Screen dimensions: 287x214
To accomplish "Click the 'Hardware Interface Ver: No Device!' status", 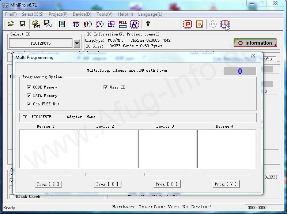I will pyautogui.click(x=162, y=207).
